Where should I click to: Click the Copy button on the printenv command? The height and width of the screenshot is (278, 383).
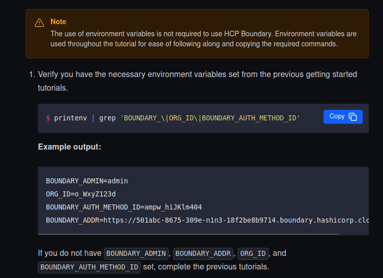pyautogui.click(x=343, y=117)
